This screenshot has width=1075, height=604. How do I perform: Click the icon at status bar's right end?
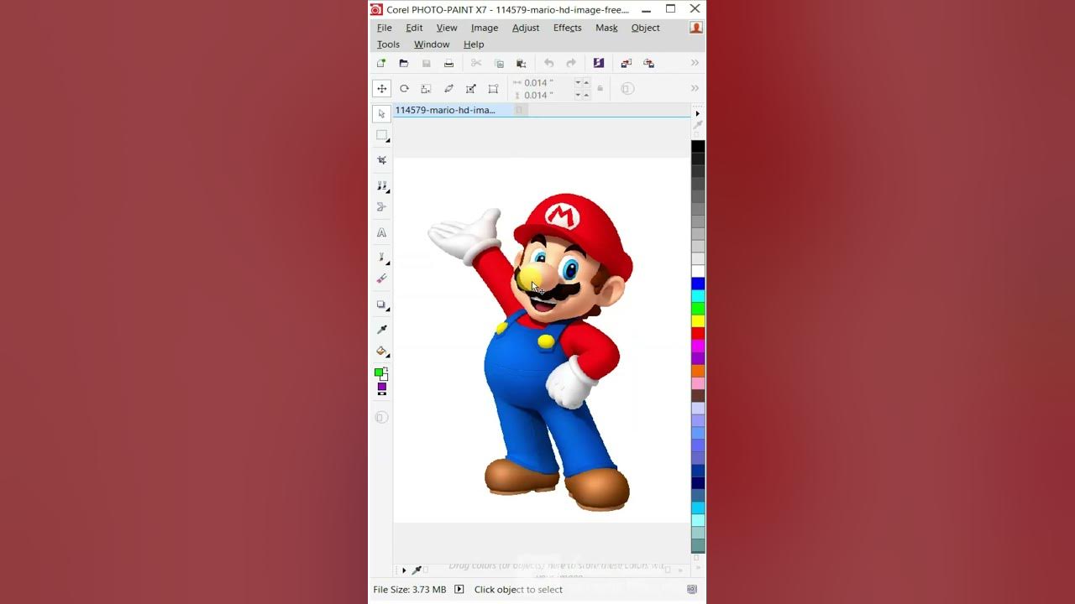click(692, 590)
